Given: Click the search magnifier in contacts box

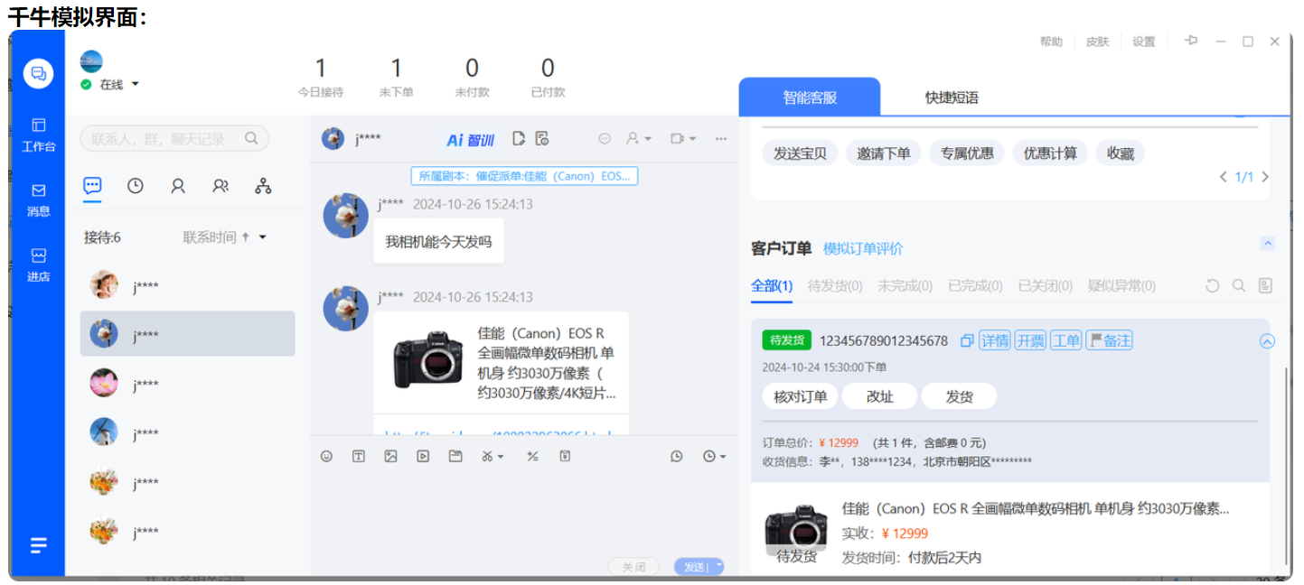Looking at the screenshot, I should 251,138.
